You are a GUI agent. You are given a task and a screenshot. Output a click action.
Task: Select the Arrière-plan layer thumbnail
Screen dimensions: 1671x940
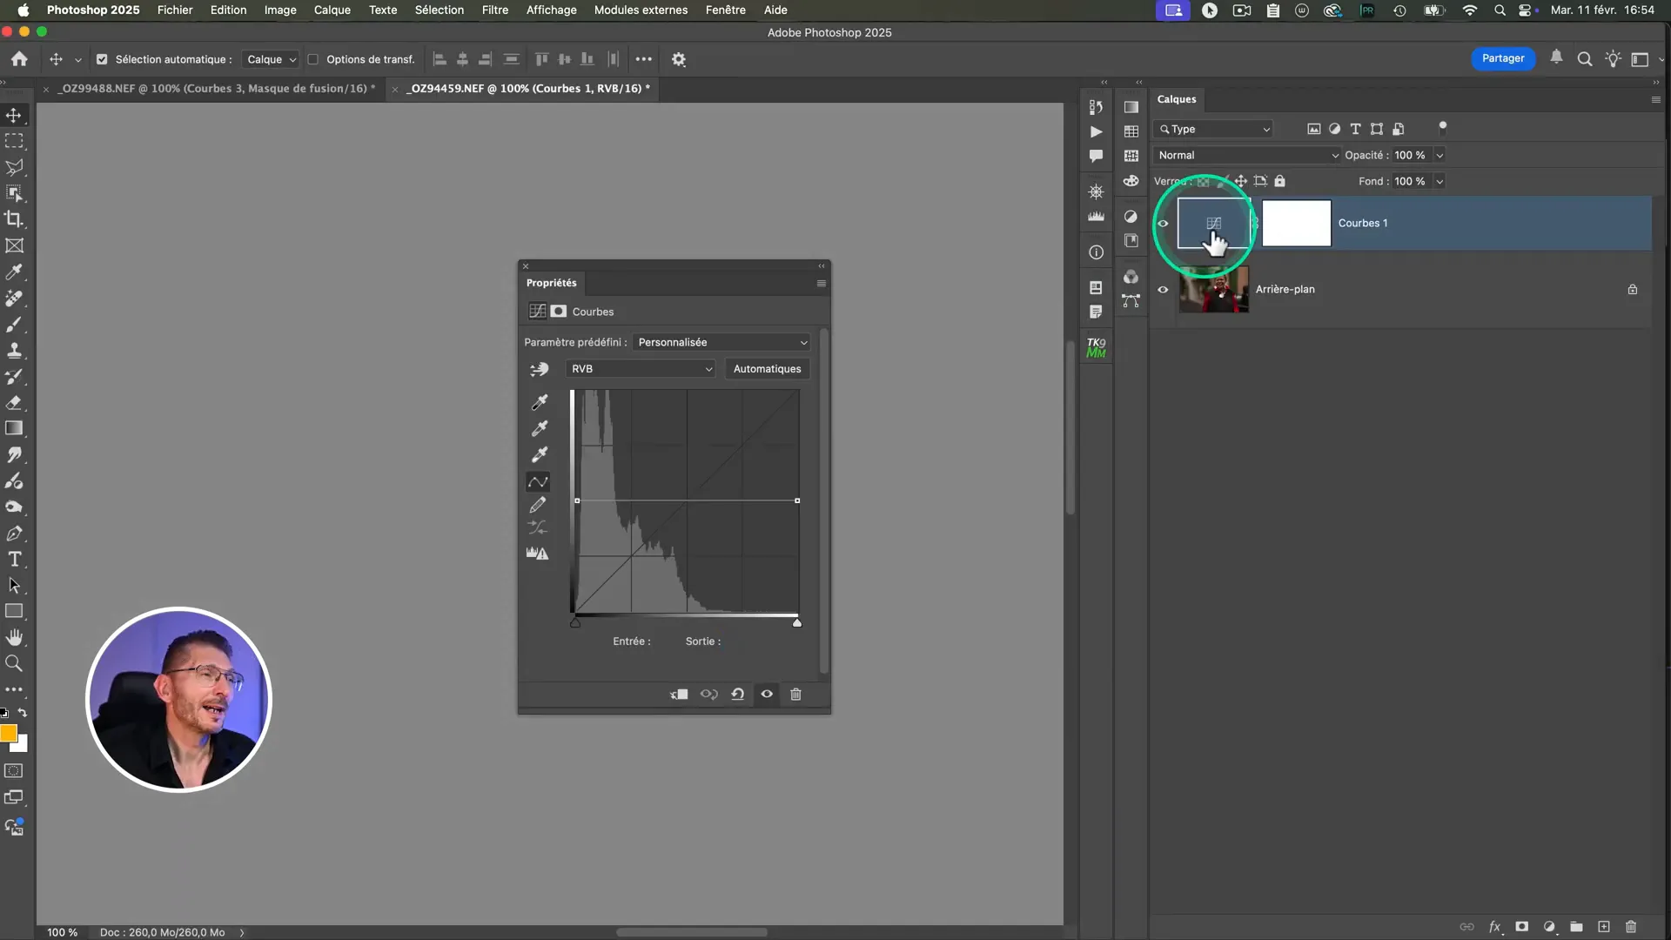[x=1213, y=289]
